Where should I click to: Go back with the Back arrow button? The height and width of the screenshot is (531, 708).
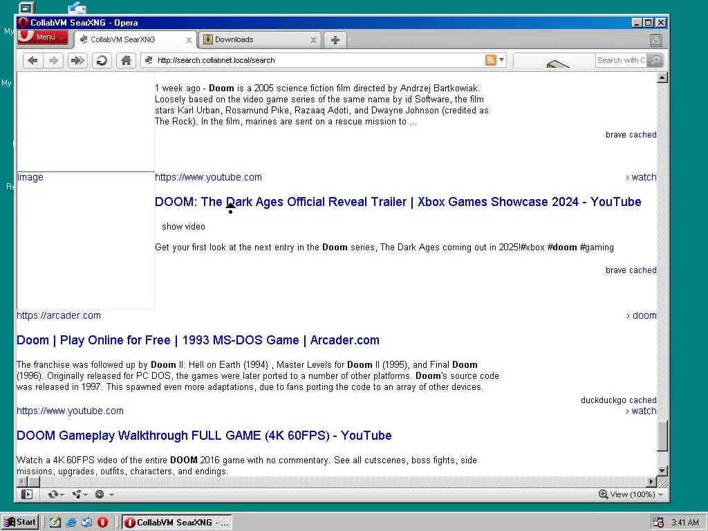[32, 60]
